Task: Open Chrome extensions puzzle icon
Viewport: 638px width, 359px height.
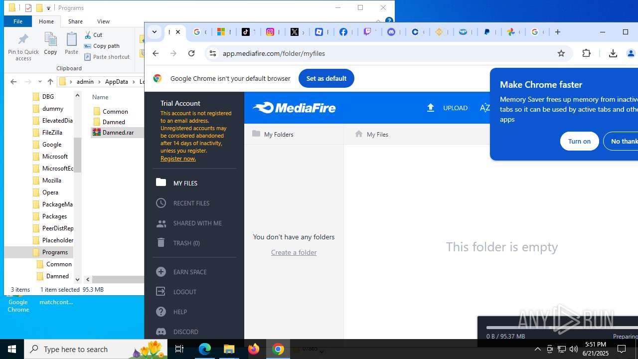Action: click(x=587, y=53)
